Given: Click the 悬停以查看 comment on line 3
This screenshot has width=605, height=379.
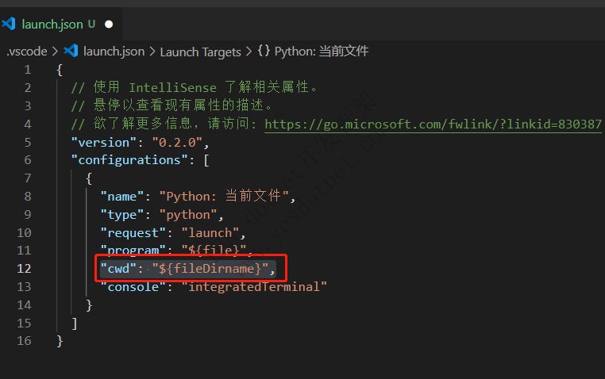Looking at the screenshot, I should point(172,105).
